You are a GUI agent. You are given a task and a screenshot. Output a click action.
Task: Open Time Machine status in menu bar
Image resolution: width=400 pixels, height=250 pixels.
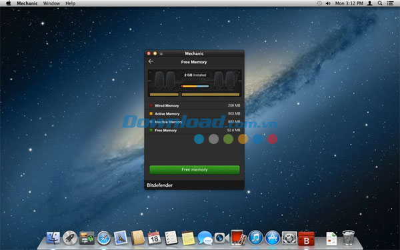tap(319, 3)
